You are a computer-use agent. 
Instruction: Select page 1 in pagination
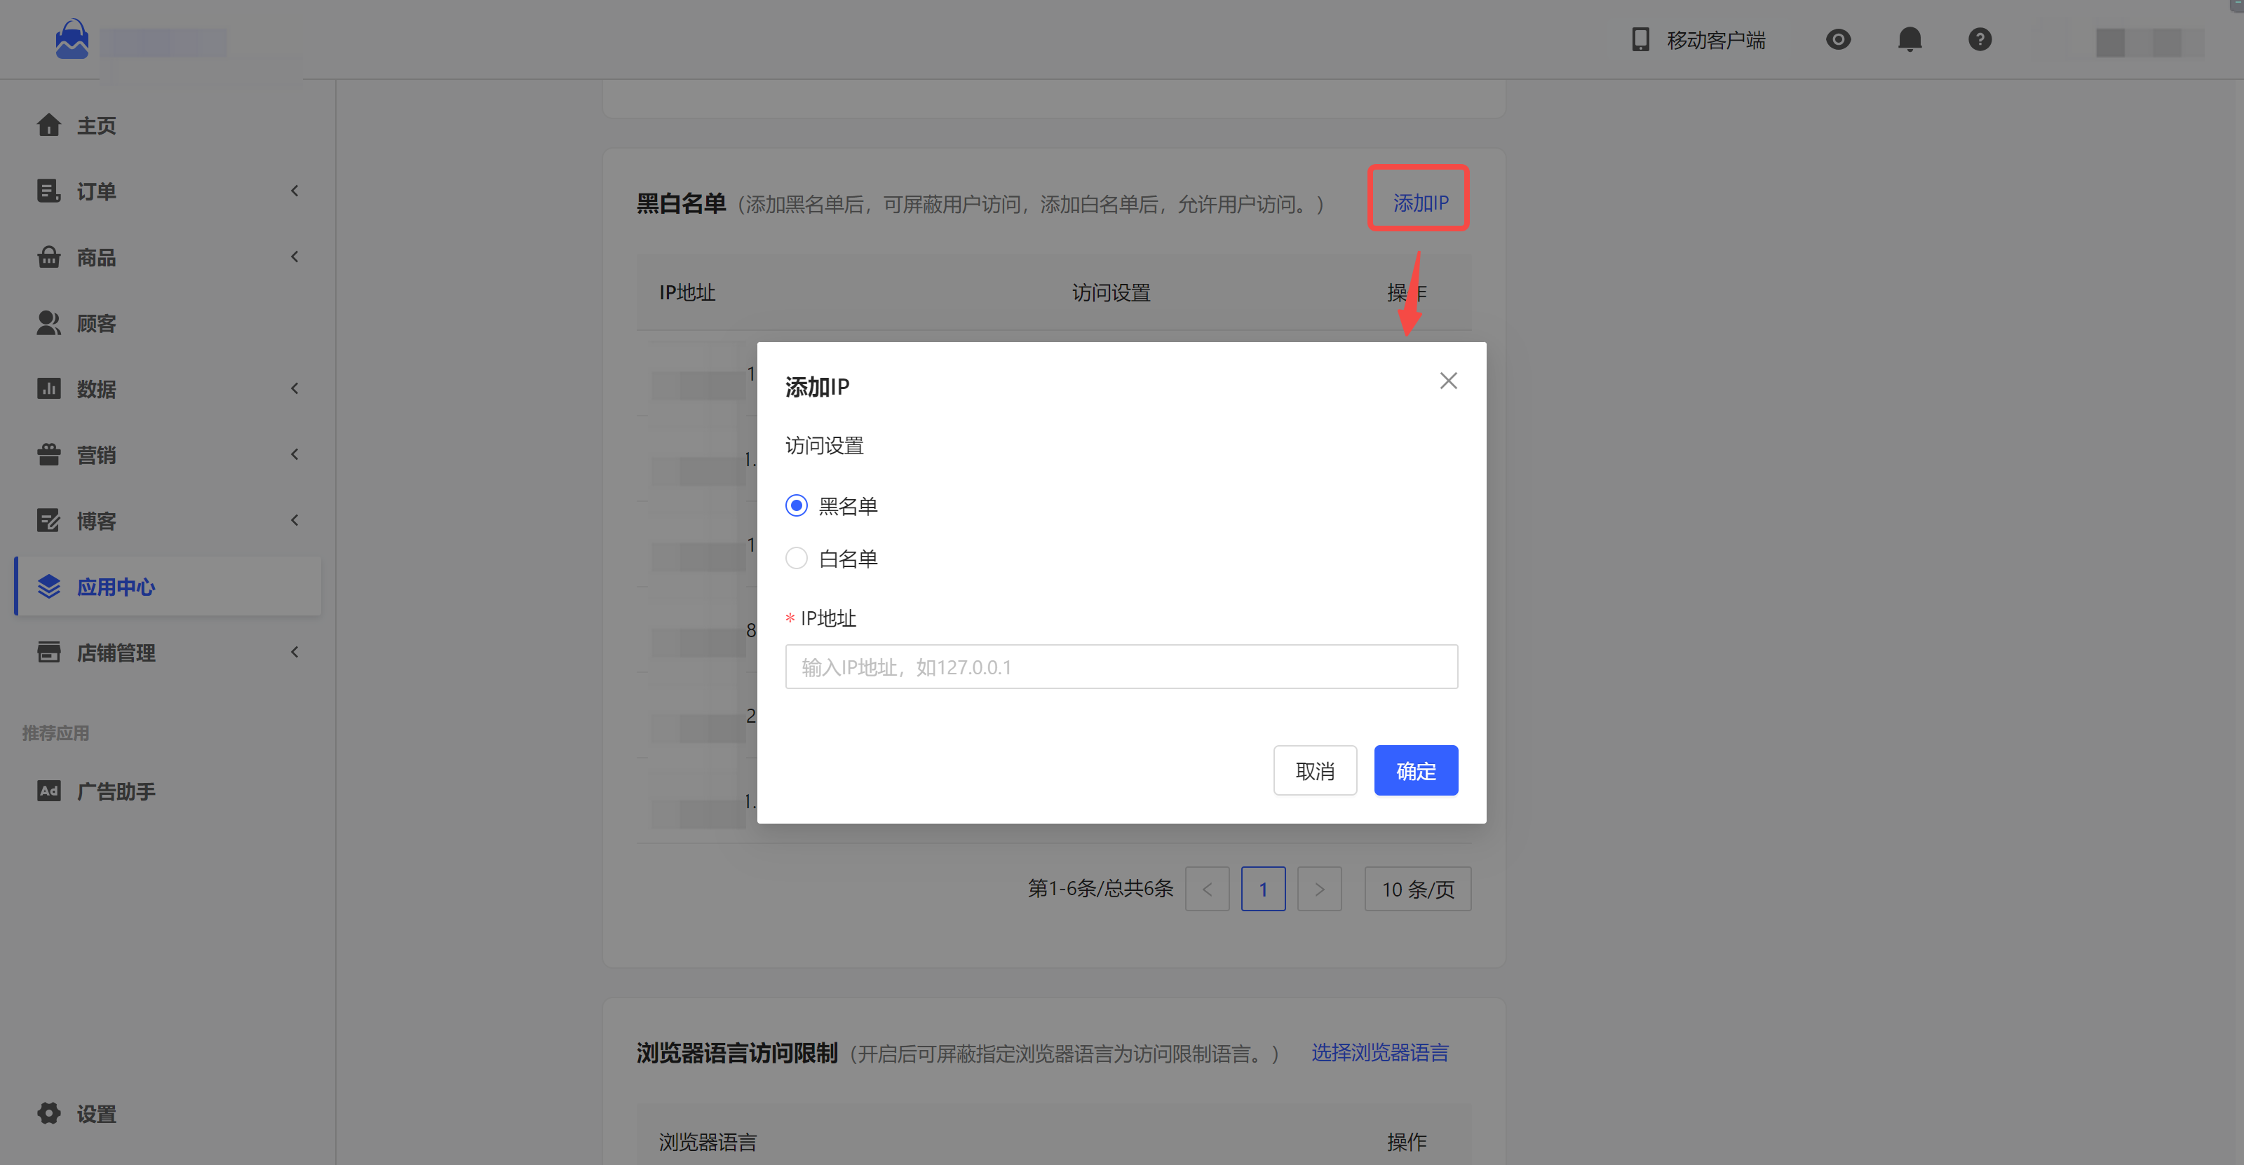click(1263, 889)
